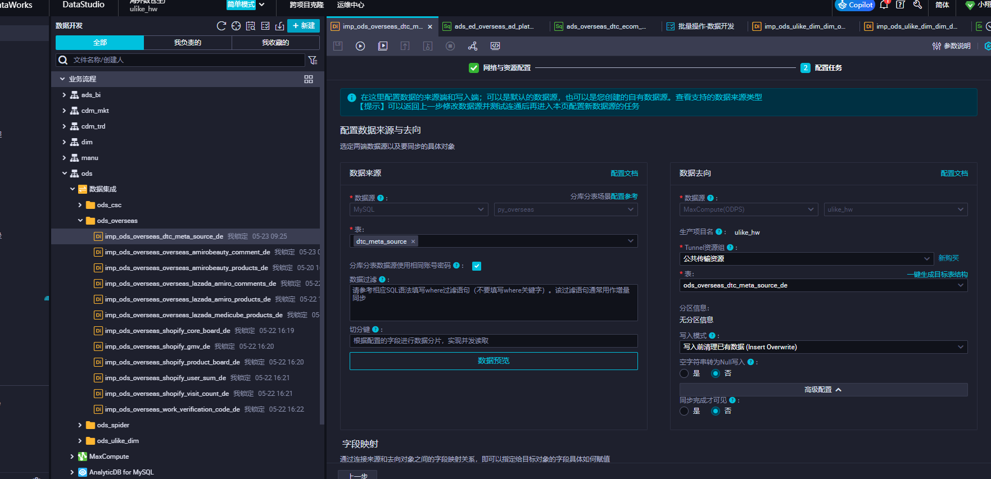991x479 pixels.
Task: Collapse the ods_overseas folder
Action: click(x=80, y=221)
